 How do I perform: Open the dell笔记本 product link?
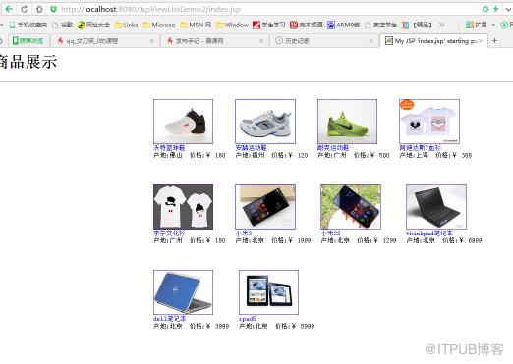(x=170, y=319)
